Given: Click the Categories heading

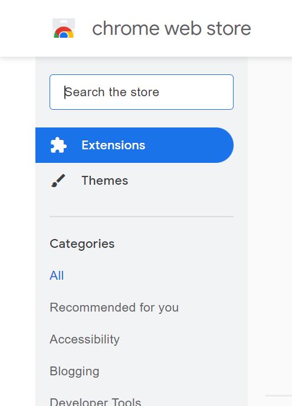Looking at the screenshot, I should coord(82,244).
